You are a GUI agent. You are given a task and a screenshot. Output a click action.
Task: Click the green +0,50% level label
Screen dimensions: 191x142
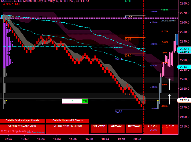pyautogui.click(x=165, y=10)
